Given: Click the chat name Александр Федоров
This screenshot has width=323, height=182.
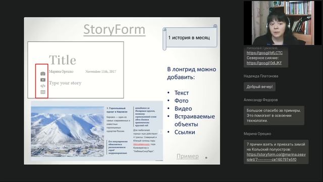Looking at the screenshot, I should 260,100.
